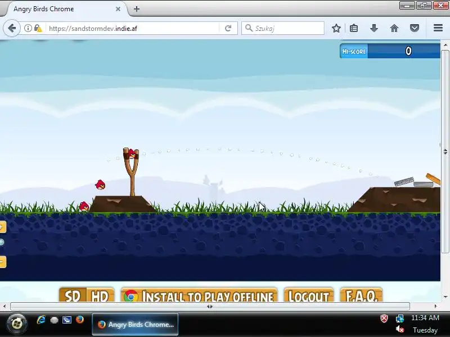
Task: Click the red bird jumping midair
Action: point(100,185)
